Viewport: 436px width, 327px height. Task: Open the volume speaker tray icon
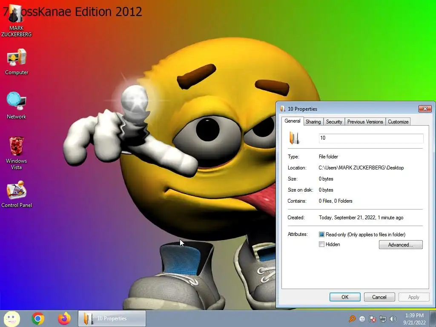pyautogui.click(x=393, y=319)
